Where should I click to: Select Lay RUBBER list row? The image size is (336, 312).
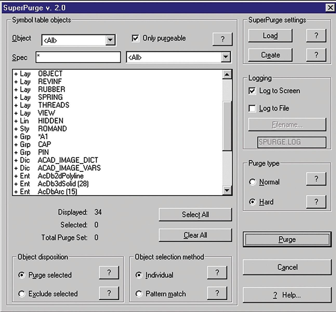[x=118, y=89]
